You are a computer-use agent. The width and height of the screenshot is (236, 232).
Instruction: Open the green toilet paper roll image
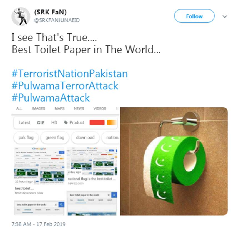(x=174, y=161)
